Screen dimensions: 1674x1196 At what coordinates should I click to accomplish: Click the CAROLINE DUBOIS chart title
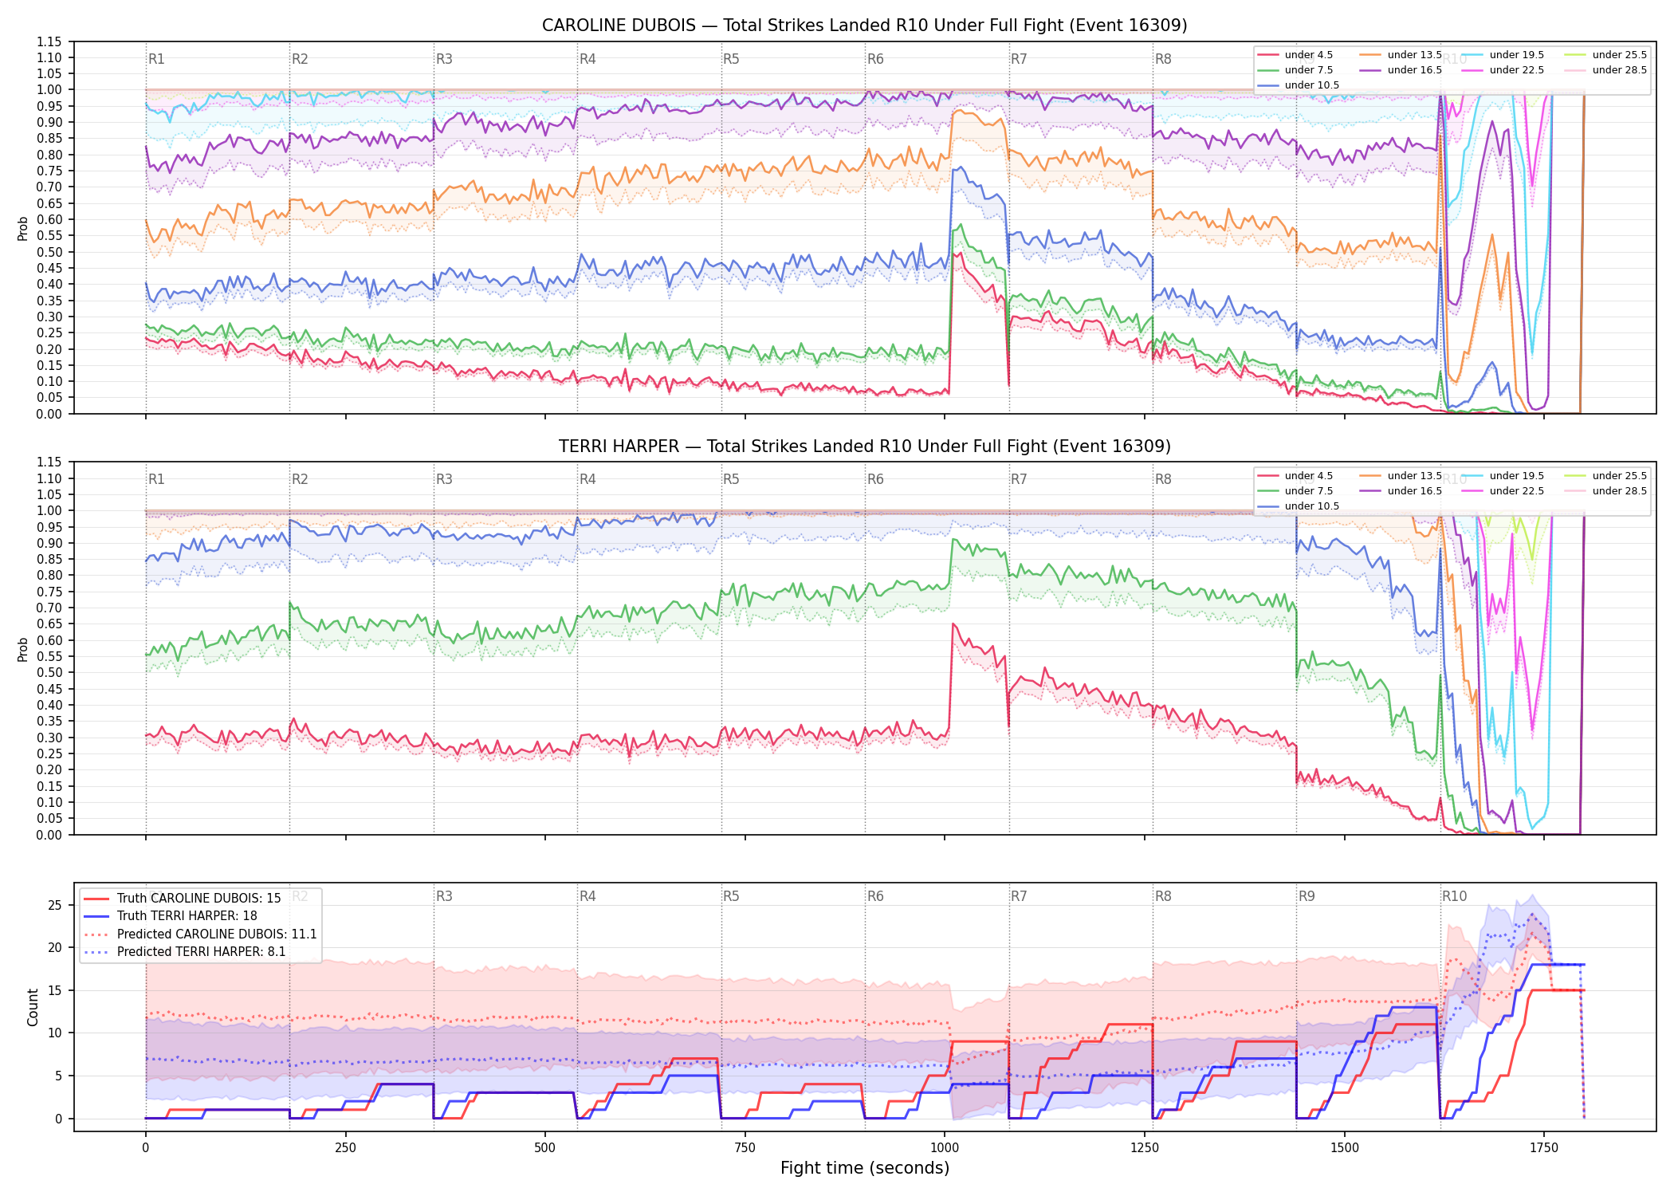(x=864, y=26)
